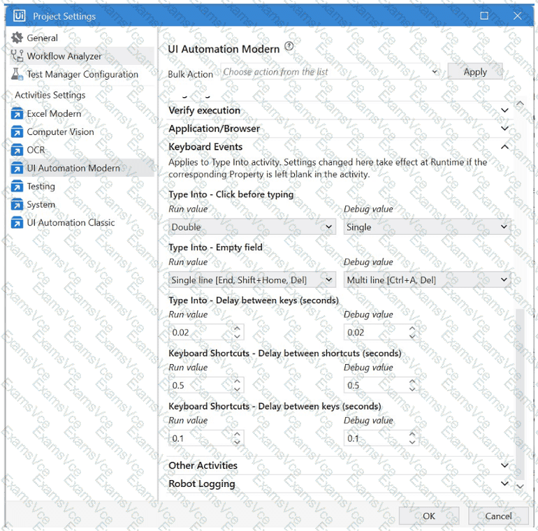
Task: Select the Test Manager Configuration flask icon
Action: 17,74
